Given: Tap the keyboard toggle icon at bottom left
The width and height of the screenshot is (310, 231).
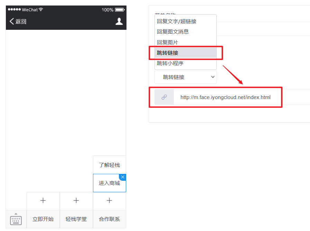Looking at the screenshot, I should coord(16,219).
